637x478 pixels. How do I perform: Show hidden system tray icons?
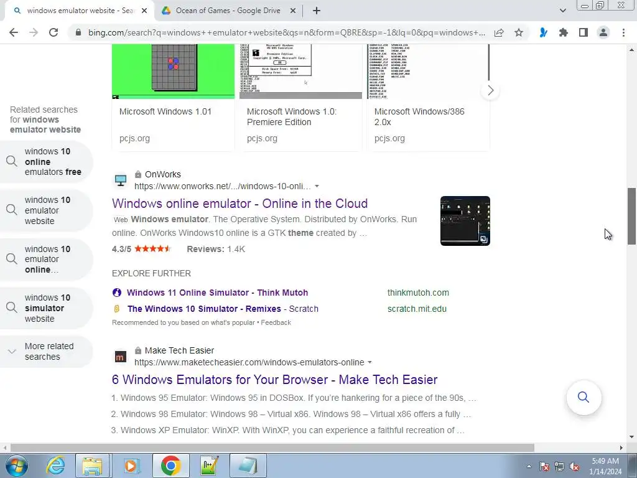click(529, 466)
